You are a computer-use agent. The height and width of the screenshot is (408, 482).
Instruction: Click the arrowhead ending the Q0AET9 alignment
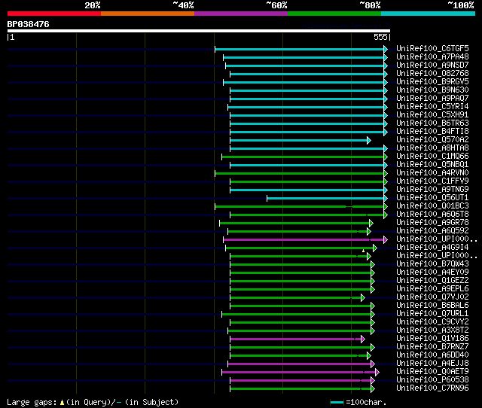(x=377, y=373)
